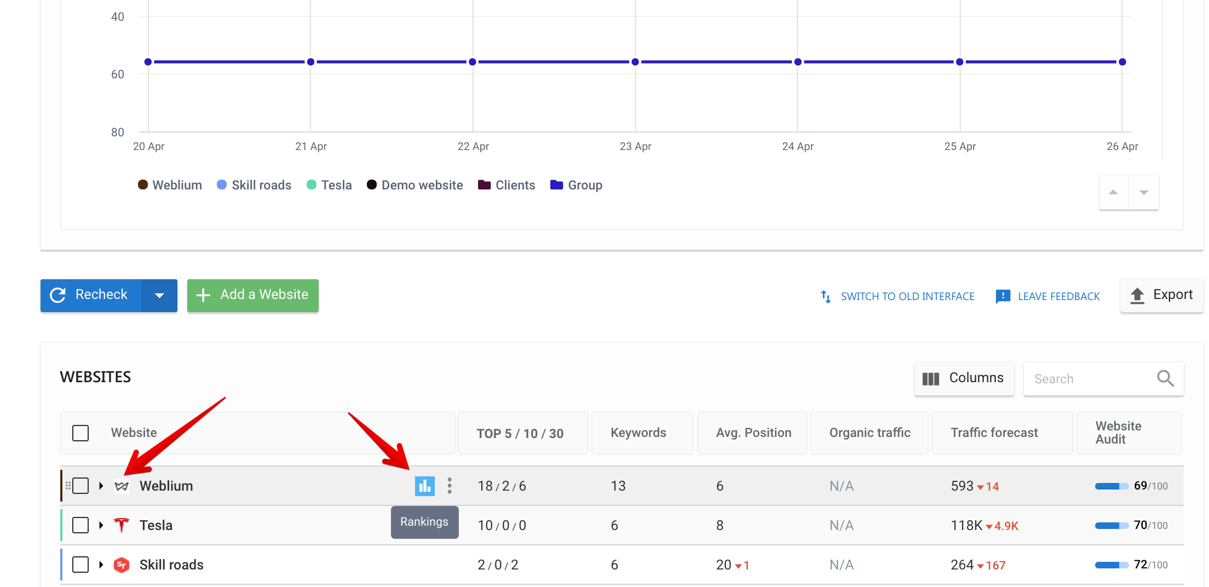
Task: Toggle Skill roads series in legend
Action: point(254,185)
